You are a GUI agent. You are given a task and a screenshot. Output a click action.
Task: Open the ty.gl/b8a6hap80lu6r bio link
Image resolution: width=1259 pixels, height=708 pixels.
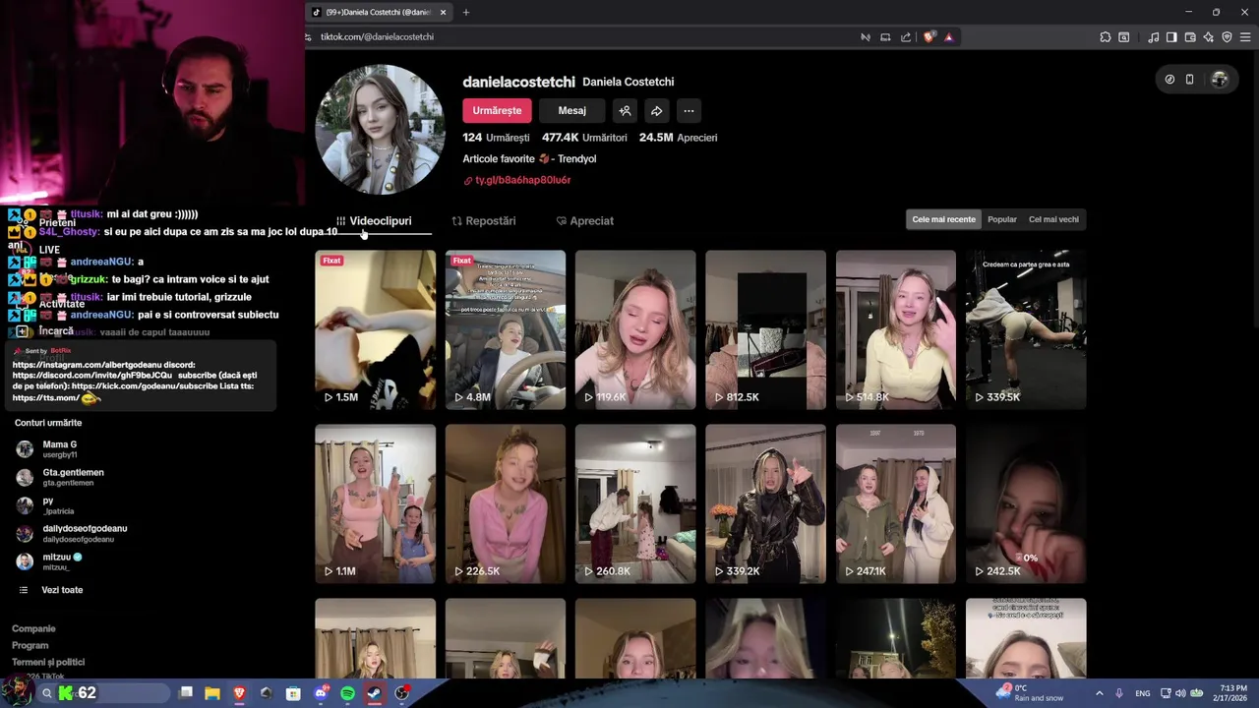(x=522, y=180)
